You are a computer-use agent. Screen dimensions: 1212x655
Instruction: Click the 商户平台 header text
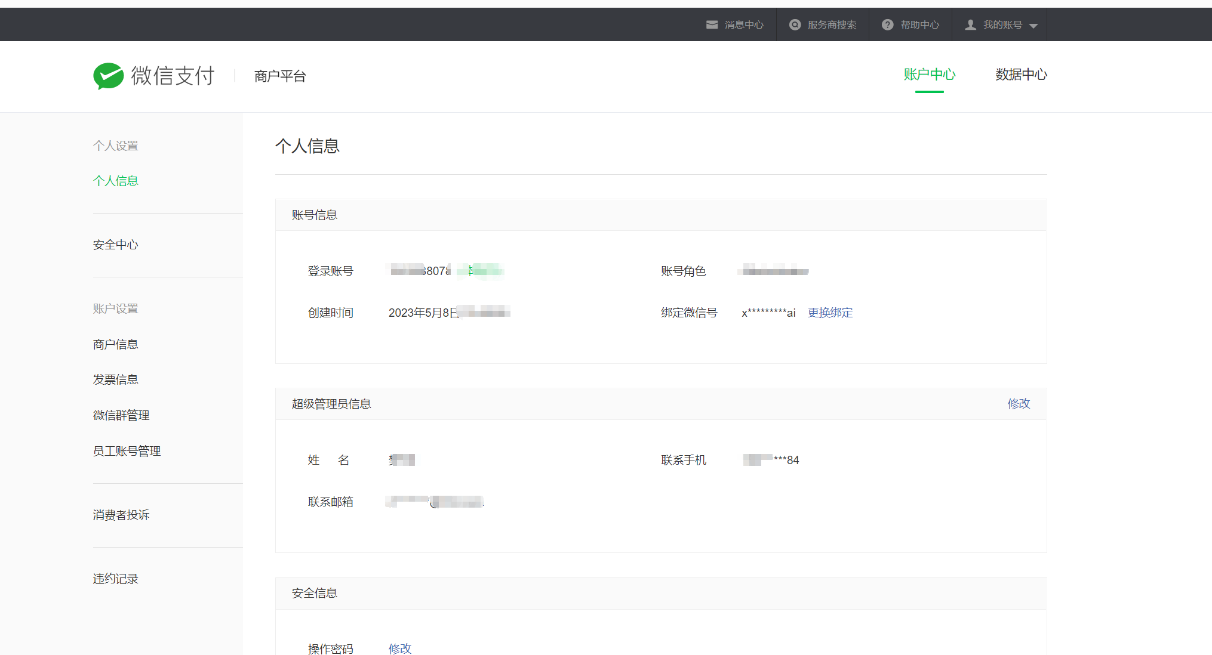(280, 76)
